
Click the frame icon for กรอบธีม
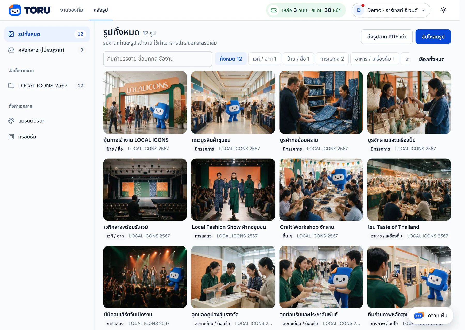[11, 137]
